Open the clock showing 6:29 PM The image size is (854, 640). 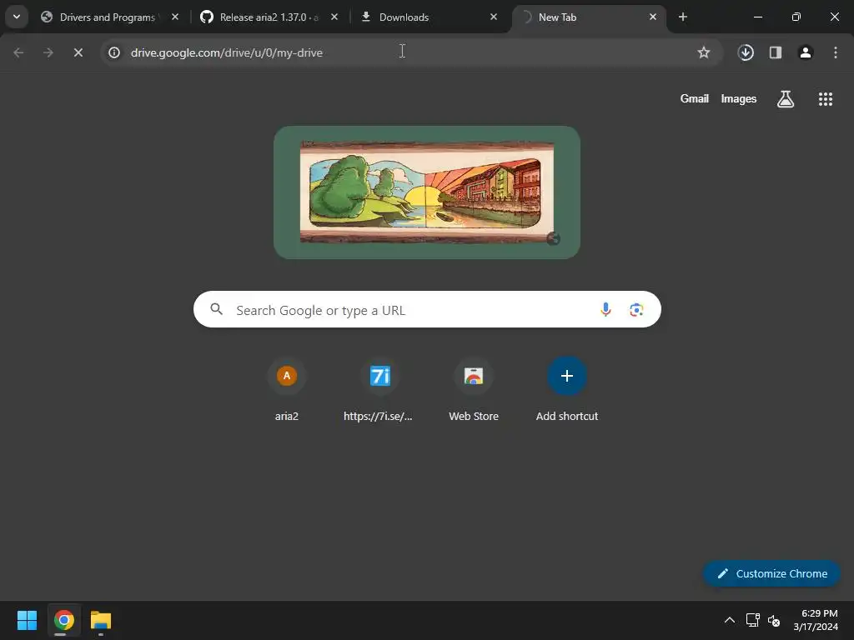(x=816, y=620)
